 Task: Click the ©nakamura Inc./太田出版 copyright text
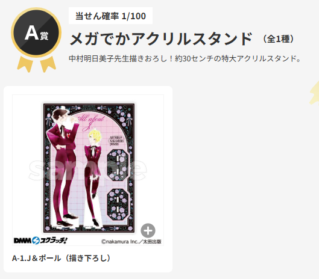click(x=131, y=242)
